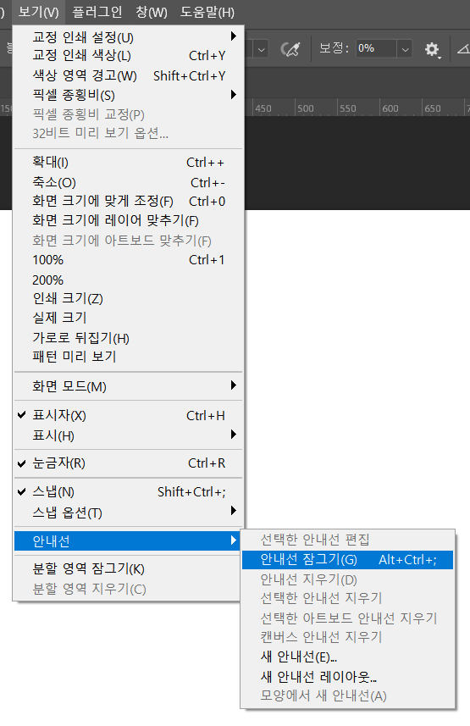Toggle 표시자(X) checked item

(x=129, y=415)
